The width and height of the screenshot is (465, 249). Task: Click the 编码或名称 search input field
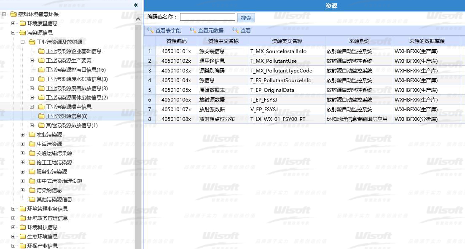pyautogui.click(x=207, y=17)
